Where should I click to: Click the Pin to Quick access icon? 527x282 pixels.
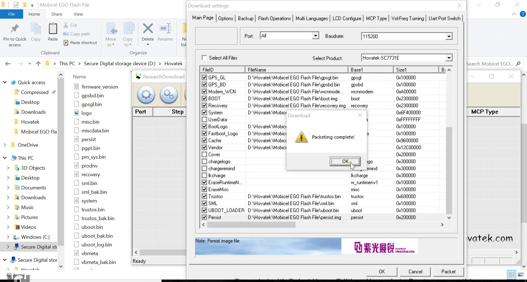tap(15, 29)
